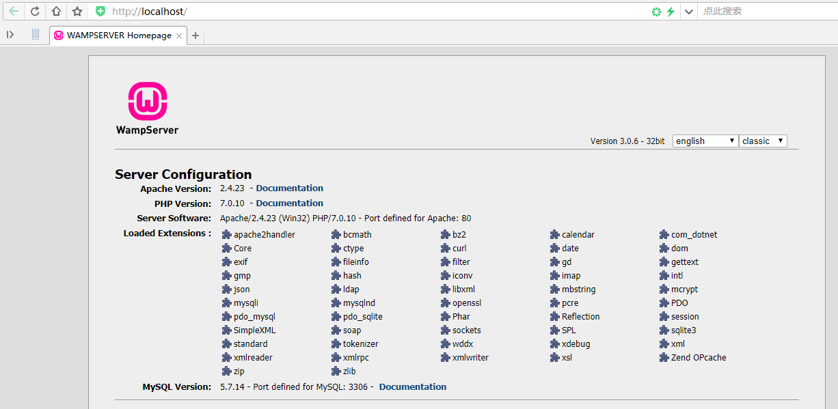Click the mobile device icon in tab bar
This screenshot has height=409, width=838.
[x=36, y=34]
